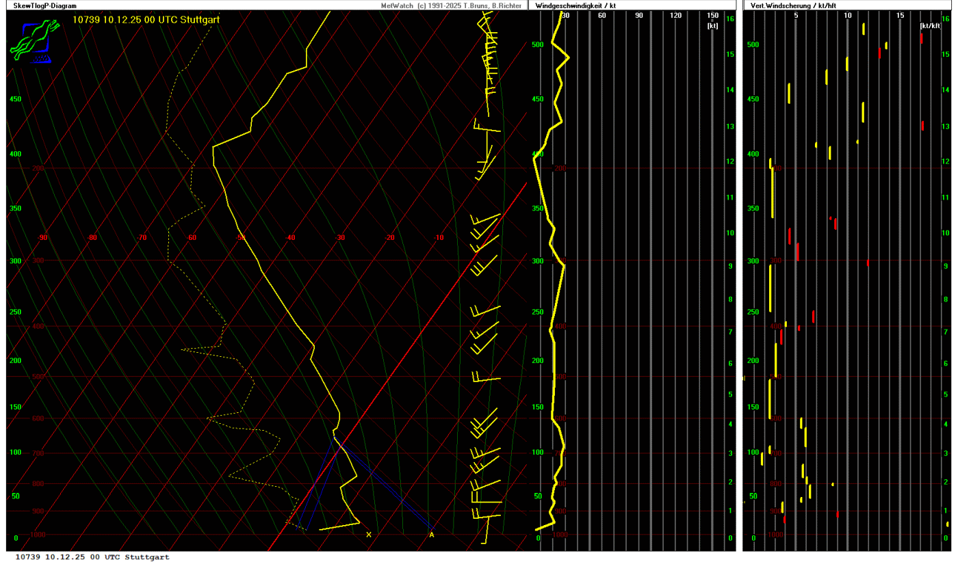
Task: Click the 150 kt label on the wind speed axis
Action: (712, 16)
